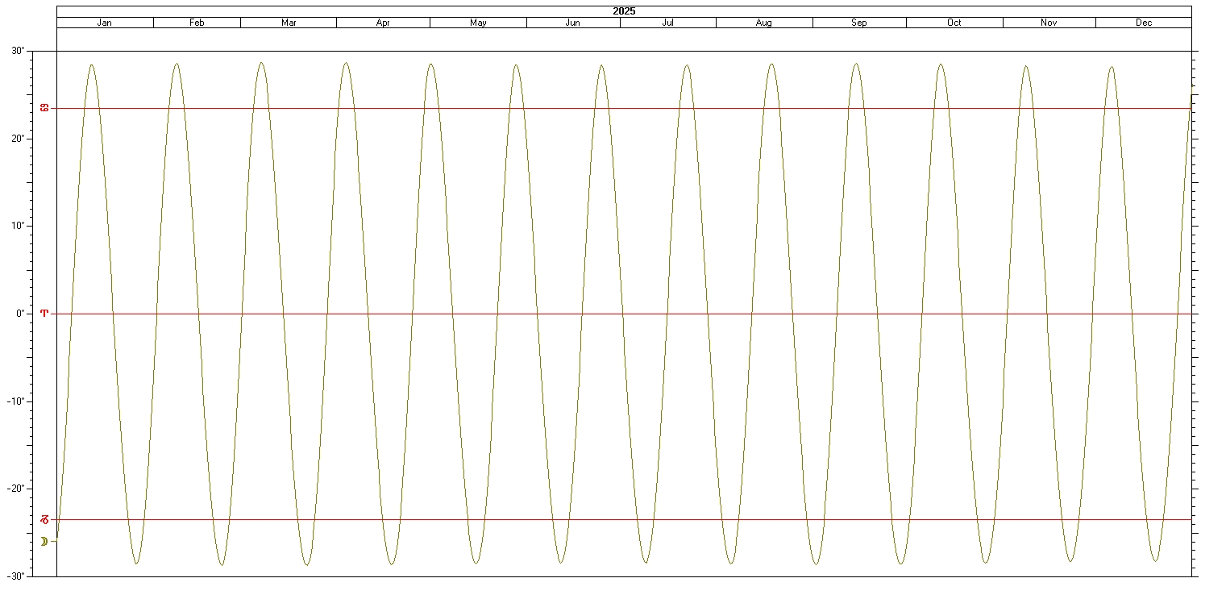The height and width of the screenshot is (599, 1226).
Task: Click the red Capricorn zodiac symbol
Action: point(44,519)
